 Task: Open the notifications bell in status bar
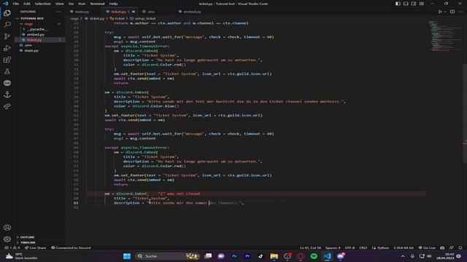point(460,247)
